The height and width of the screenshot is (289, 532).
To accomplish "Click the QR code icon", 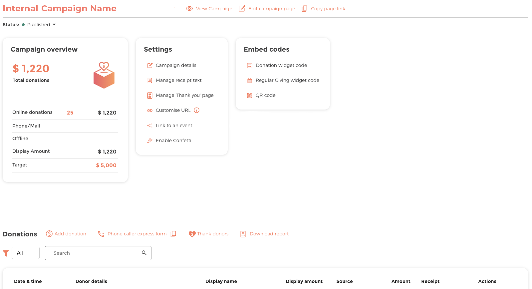I will 250,96.
